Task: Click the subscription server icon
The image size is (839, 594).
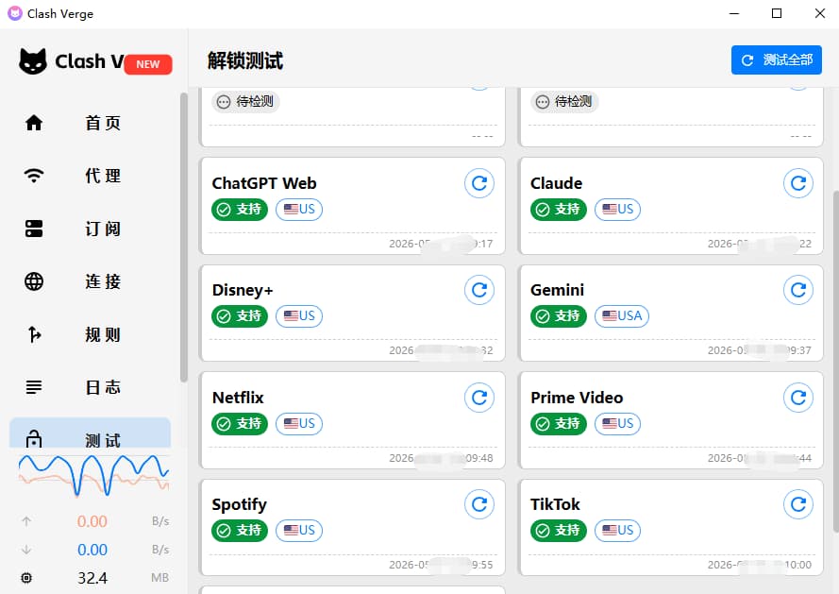Action: point(34,229)
